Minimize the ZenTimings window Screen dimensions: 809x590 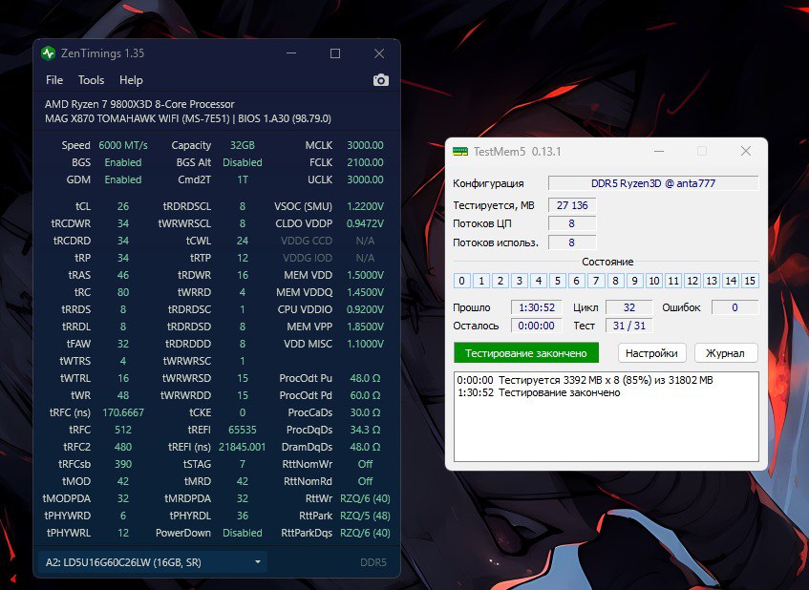click(291, 53)
